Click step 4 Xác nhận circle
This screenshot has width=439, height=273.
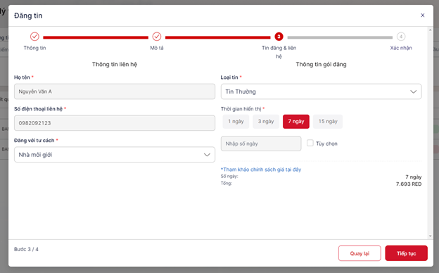[401, 37]
